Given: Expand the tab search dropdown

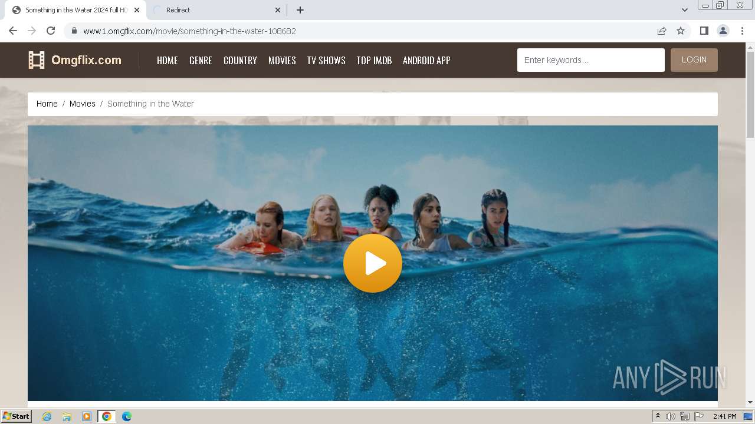Looking at the screenshot, I should click(685, 10).
